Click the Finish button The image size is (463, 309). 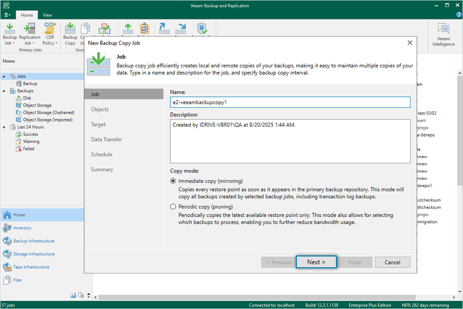[x=354, y=262]
